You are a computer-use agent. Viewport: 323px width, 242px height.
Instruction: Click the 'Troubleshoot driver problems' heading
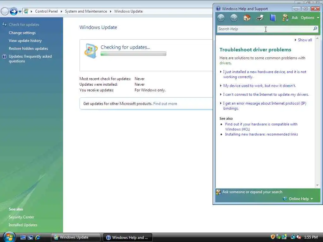255,49
